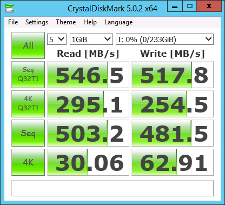Open the Language menu

[118, 22]
